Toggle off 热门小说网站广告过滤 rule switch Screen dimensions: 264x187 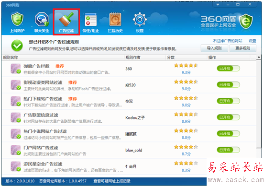point(228,133)
